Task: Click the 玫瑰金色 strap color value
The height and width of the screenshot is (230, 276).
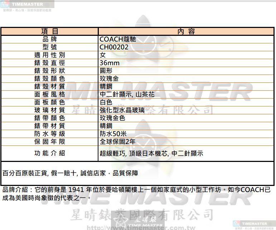Action: 112,118
